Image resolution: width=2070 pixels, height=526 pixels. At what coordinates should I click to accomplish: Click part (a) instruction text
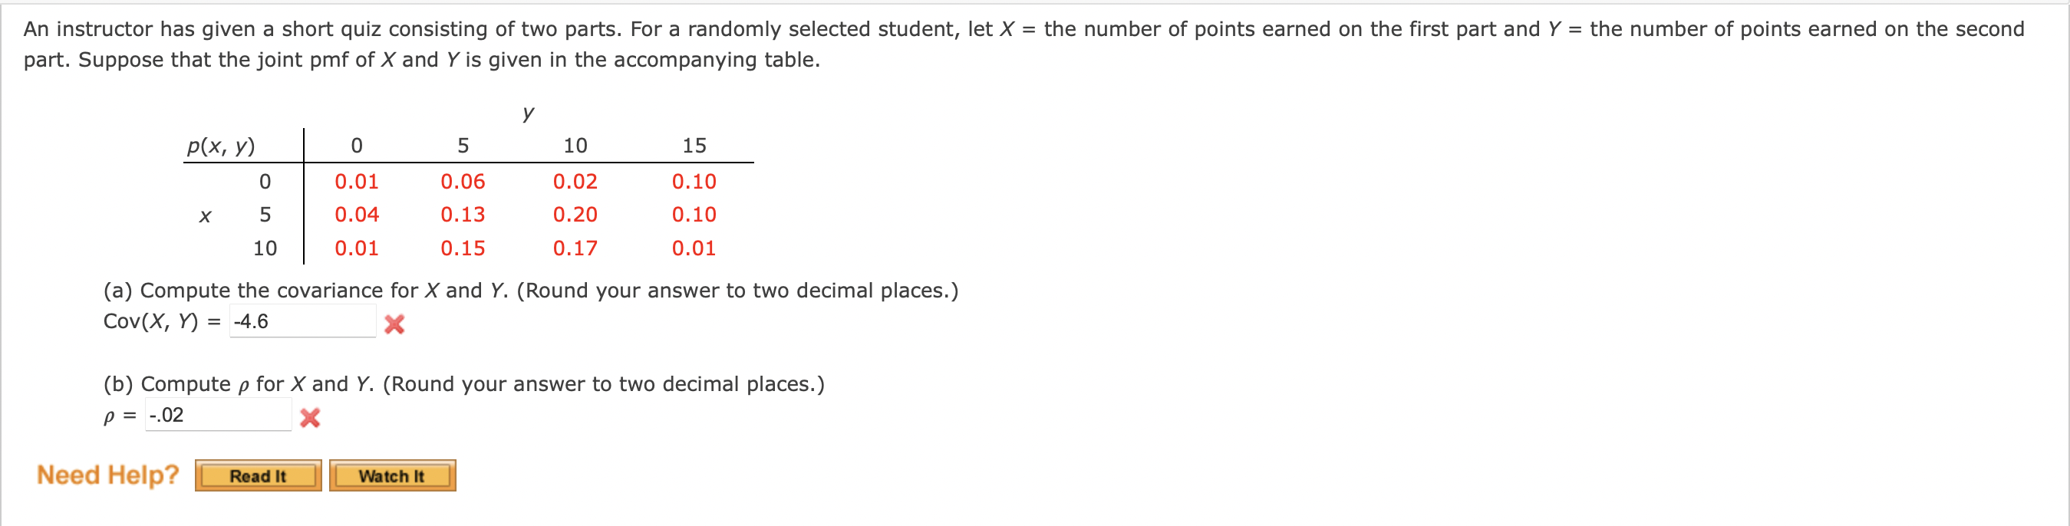pyautogui.click(x=530, y=290)
